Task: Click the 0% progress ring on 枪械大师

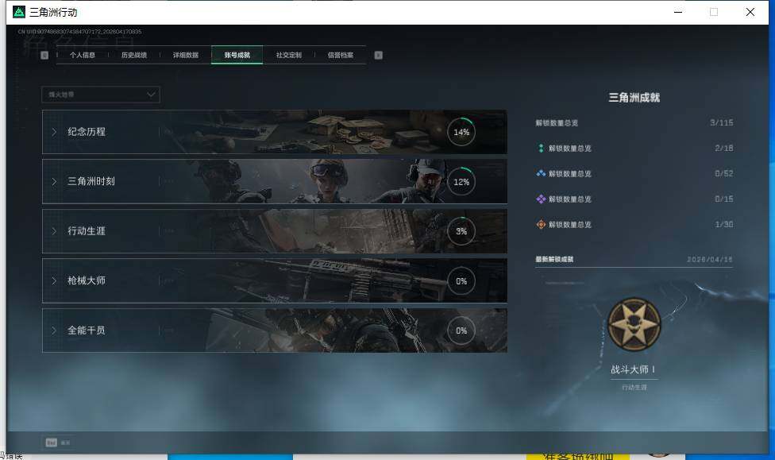Action: [x=461, y=281]
